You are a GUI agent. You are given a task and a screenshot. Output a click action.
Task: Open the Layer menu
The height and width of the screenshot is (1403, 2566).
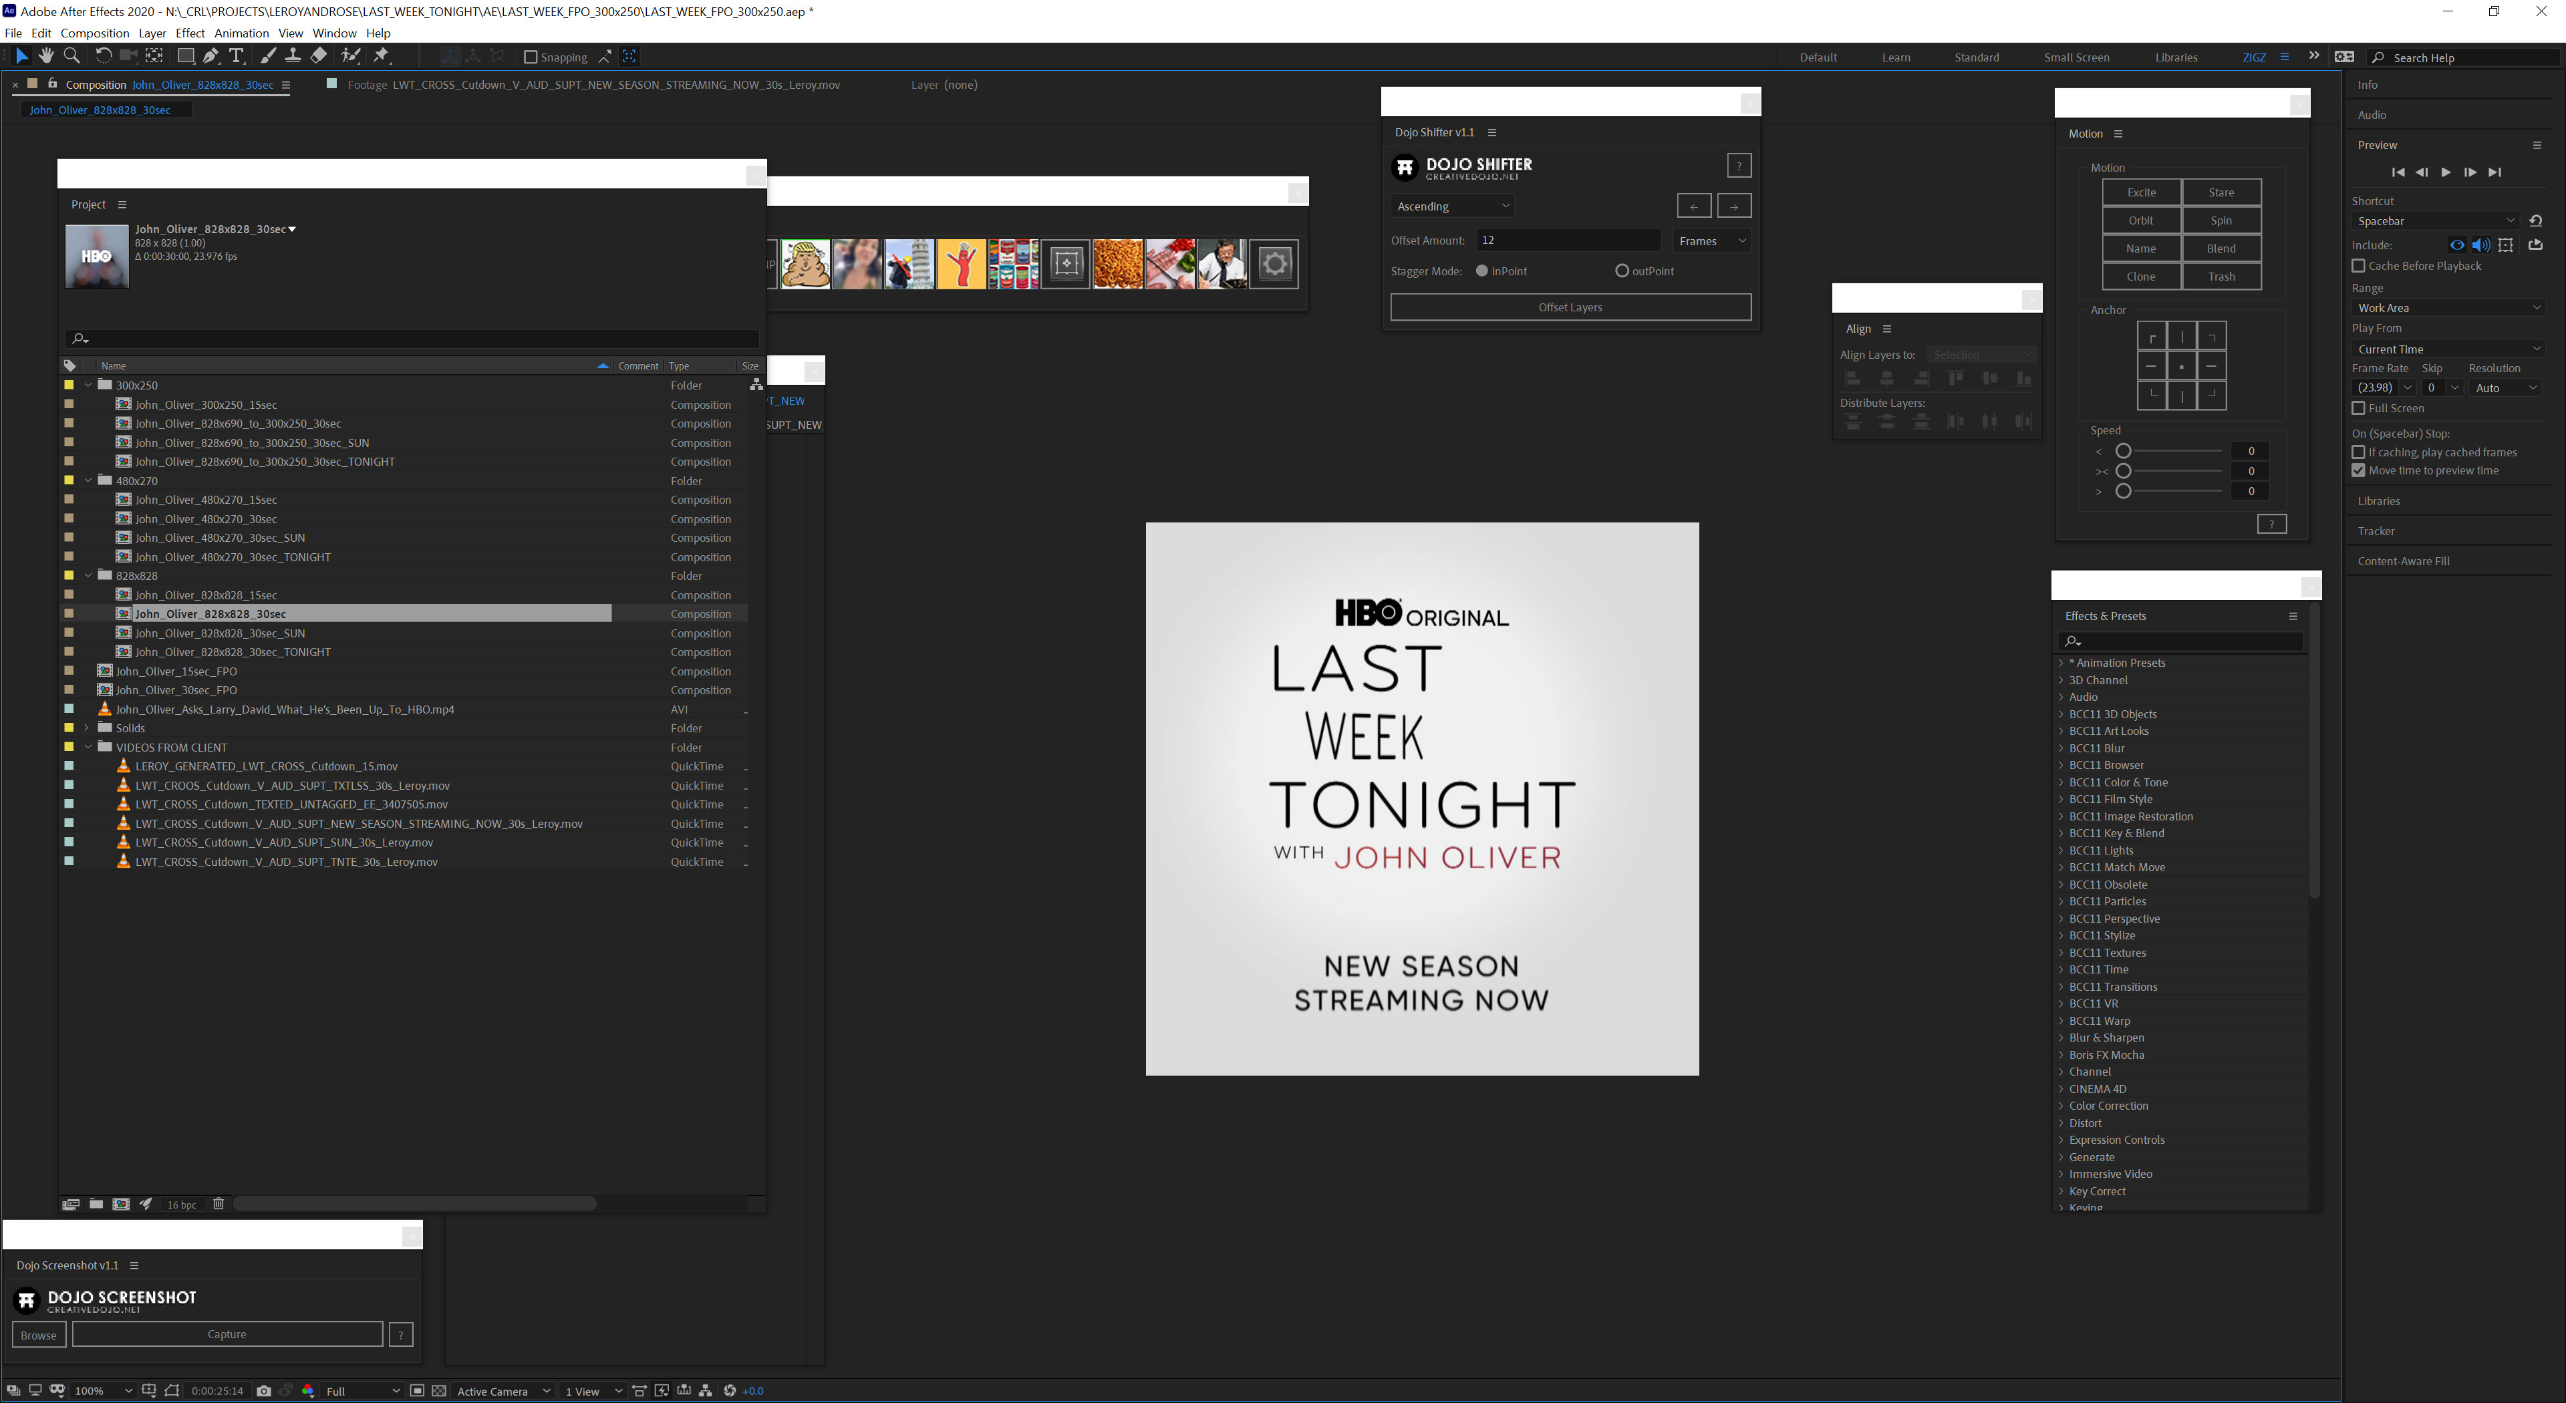[152, 33]
